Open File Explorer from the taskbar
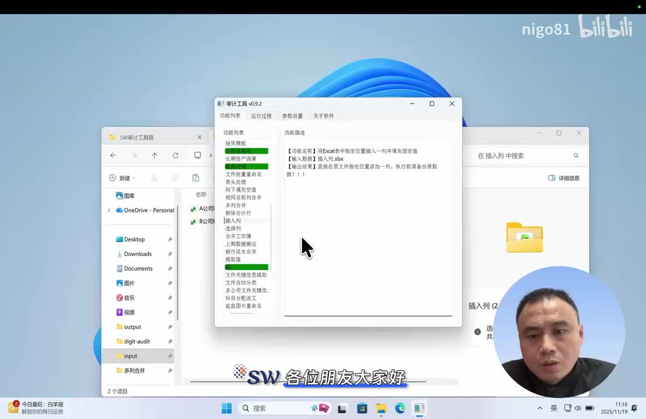This screenshot has height=419, width=646. tap(381, 409)
